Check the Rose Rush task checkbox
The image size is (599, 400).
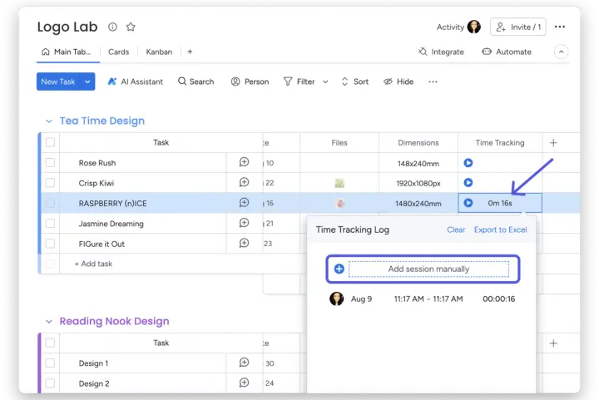[50, 163]
